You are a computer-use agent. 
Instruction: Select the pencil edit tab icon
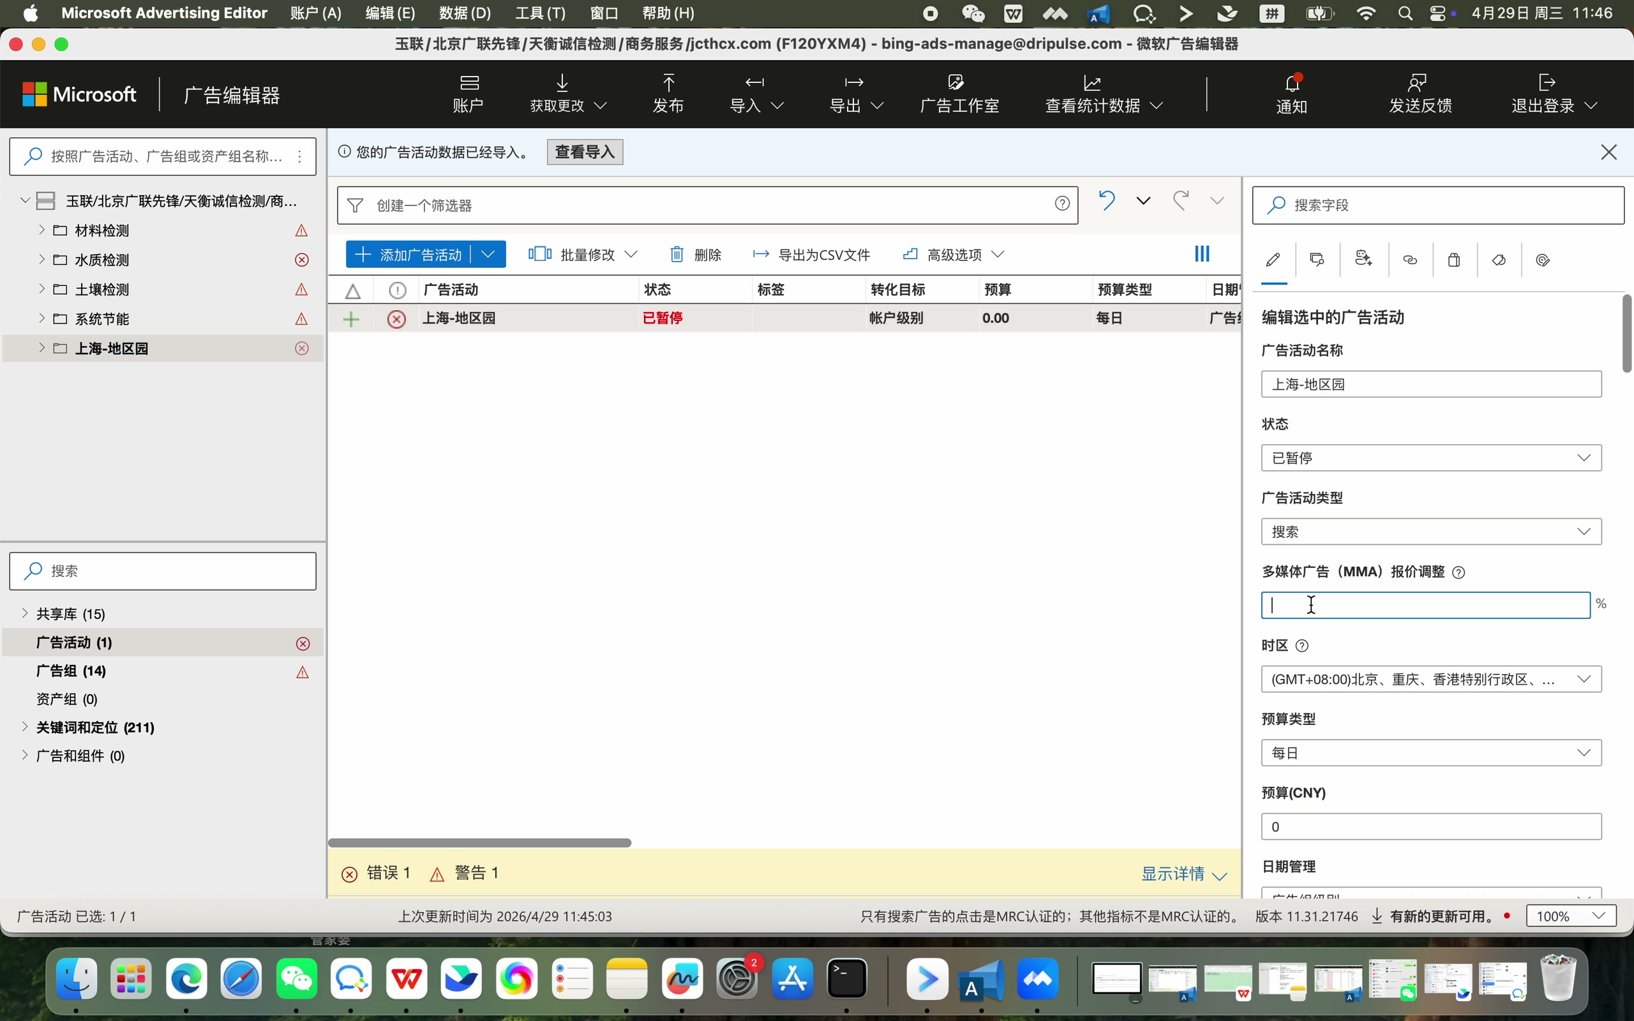(1273, 260)
